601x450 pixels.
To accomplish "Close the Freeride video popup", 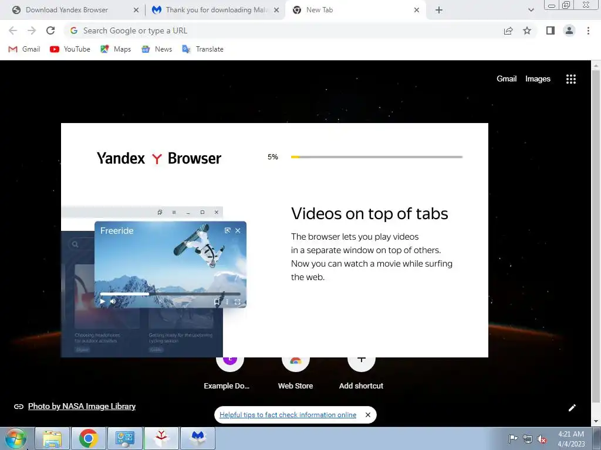I will (x=238, y=230).
